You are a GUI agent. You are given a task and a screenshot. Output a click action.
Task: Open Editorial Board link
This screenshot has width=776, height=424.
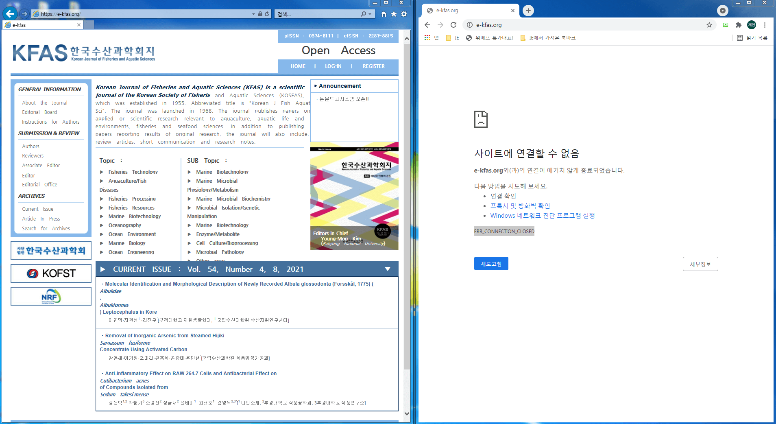(39, 112)
